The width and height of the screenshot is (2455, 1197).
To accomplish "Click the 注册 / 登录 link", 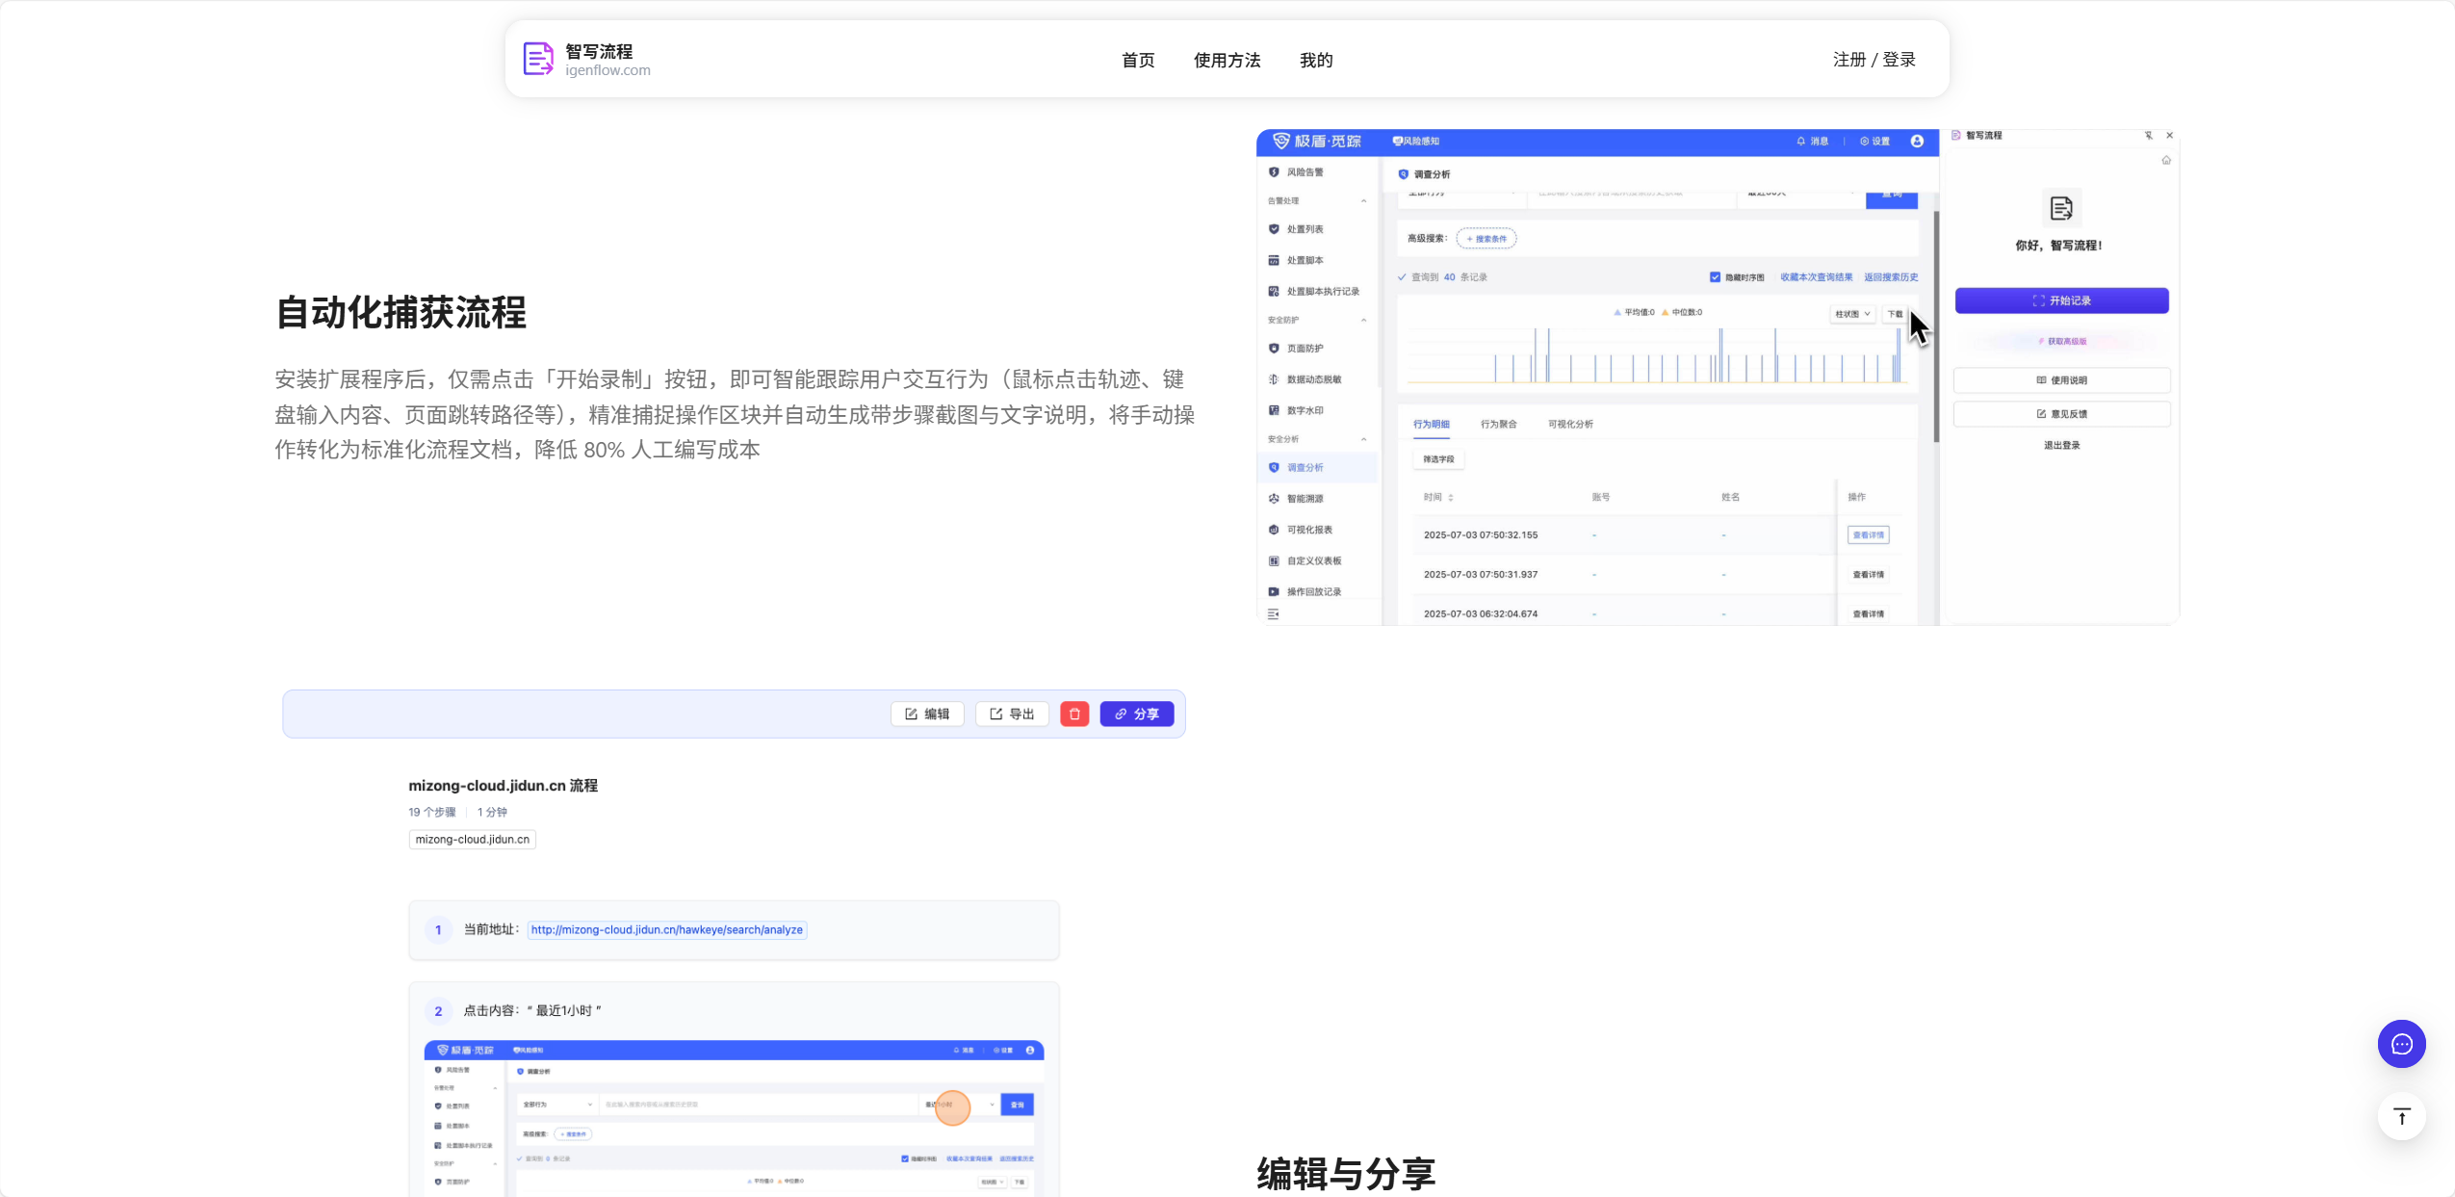I will 1874,60.
